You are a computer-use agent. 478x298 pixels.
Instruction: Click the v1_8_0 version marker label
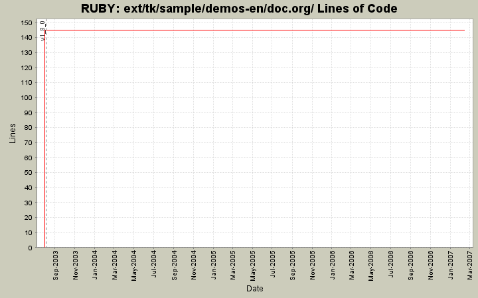pos(42,30)
